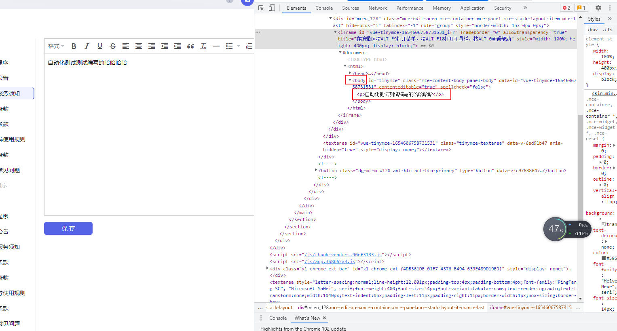Image resolution: width=617 pixels, height=331 pixels.
Task: Select the Styles pane tab
Action: pyautogui.click(x=594, y=19)
